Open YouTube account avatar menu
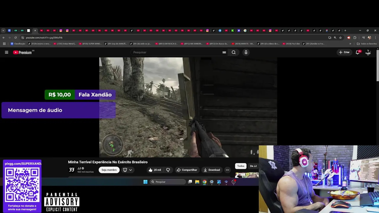 pos(368,52)
